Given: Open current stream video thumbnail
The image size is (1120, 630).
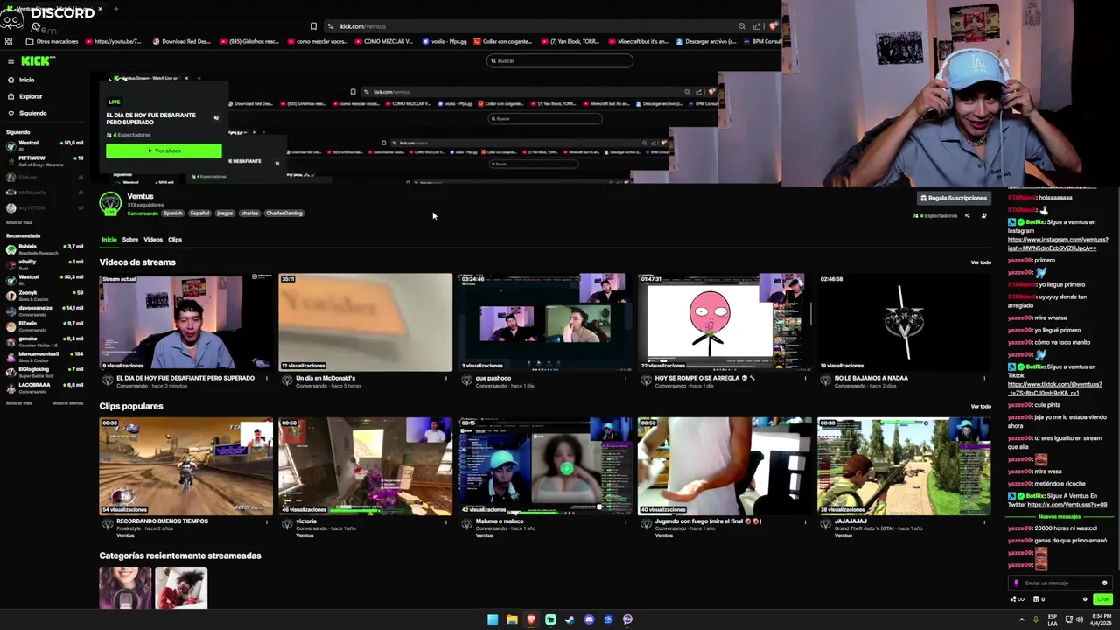Looking at the screenshot, I should [185, 323].
